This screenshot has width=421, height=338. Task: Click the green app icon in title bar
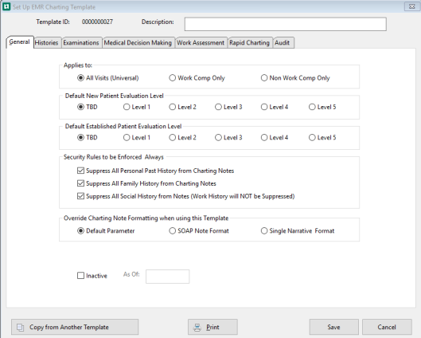pos(6,6)
